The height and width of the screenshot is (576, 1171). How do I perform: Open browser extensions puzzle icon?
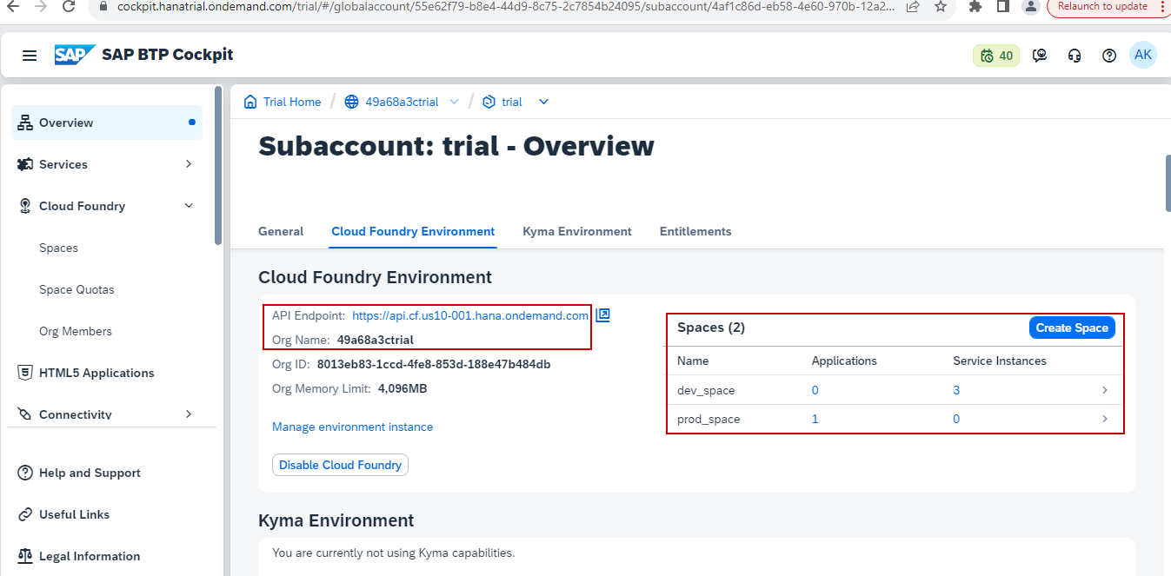tap(975, 6)
